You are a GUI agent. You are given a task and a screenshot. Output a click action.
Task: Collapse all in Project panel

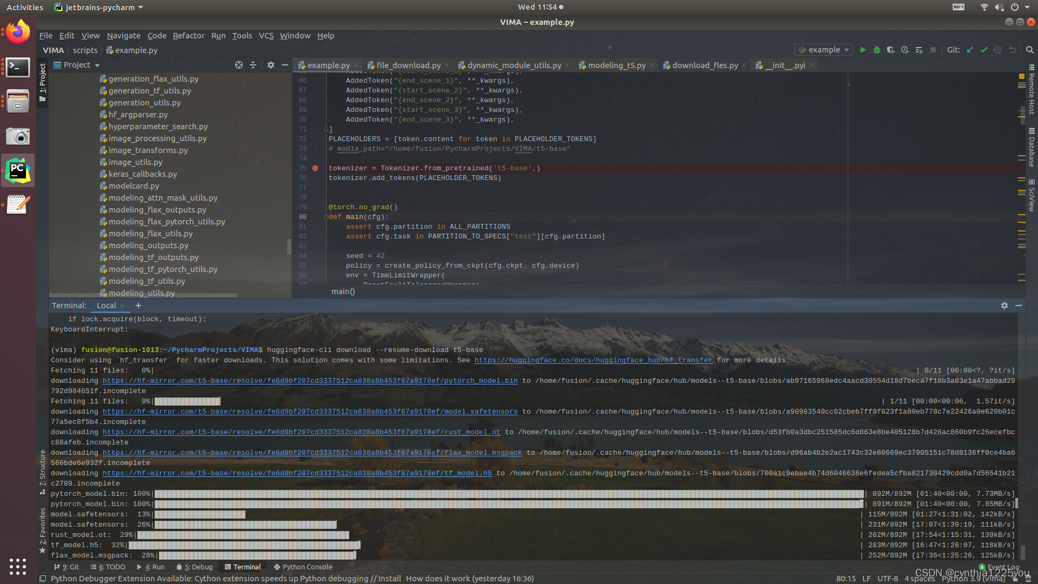(x=253, y=65)
